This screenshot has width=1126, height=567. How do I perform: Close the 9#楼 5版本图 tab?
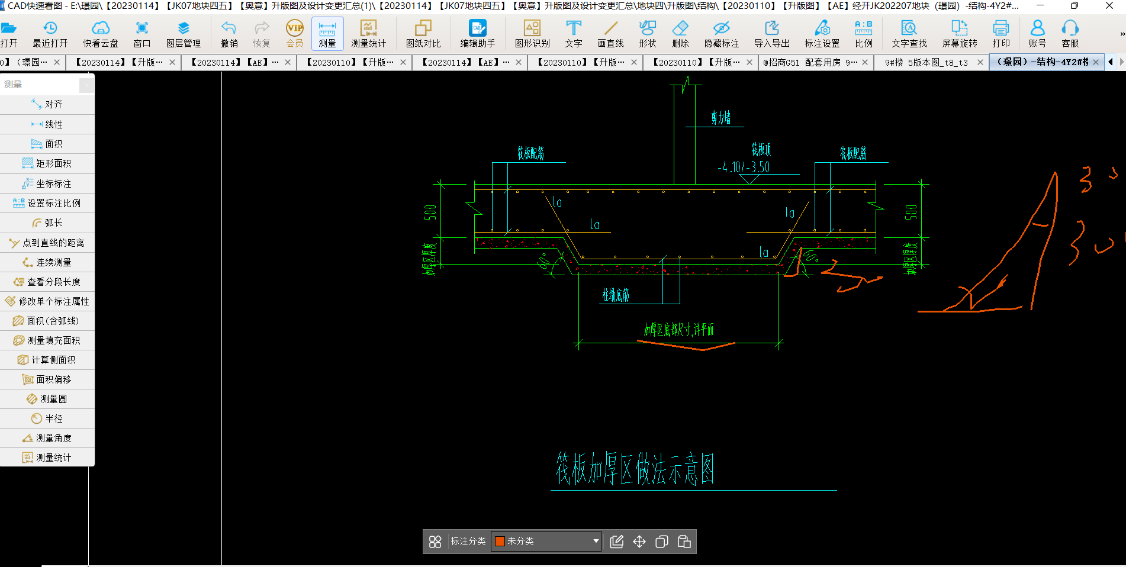980,62
